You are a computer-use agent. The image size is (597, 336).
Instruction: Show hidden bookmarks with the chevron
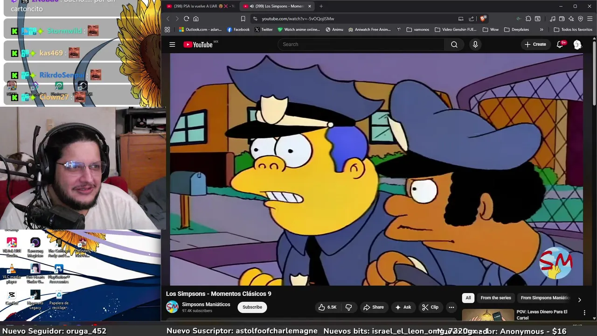click(541, 29)
